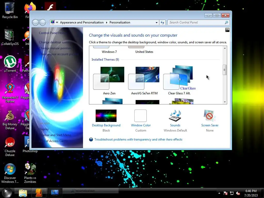This screenshot has height=198, width=264.
Task: Click the Start orb button
Action: [x=7, y=193]
